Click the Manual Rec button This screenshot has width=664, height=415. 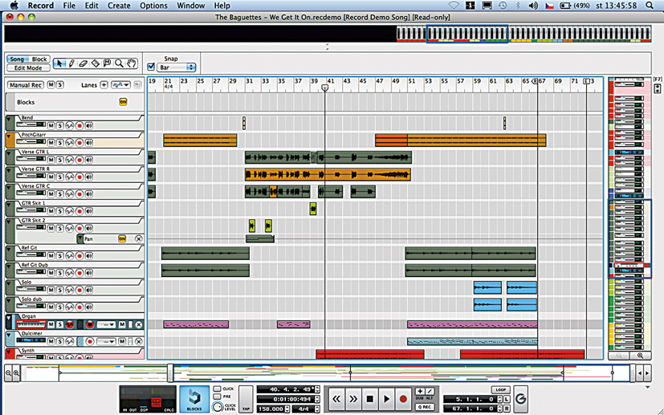pos(26,85)
